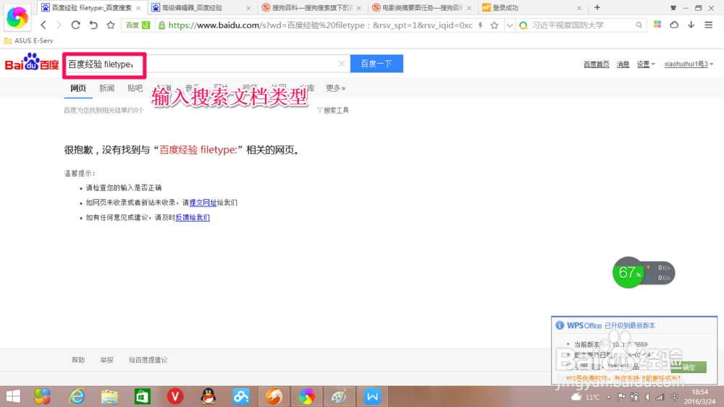Open File Explorer from taskbar
Image resolution: width=724 pixels, height=407 pixels.
(109, 396)
